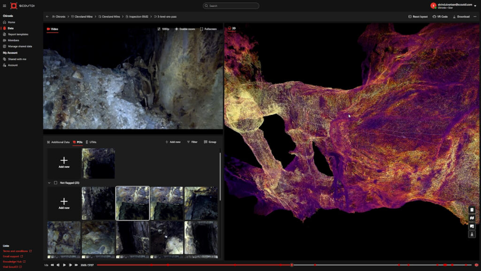Image resolution: width=481 pixels, height=271 pixels.
Task: Open the hamburger menu beside ScoutDI logo
Action: (5, 6)
